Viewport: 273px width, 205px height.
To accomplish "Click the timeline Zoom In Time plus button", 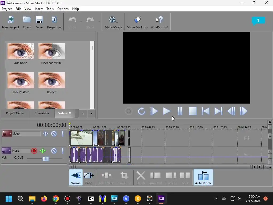I will click(259, 167).
